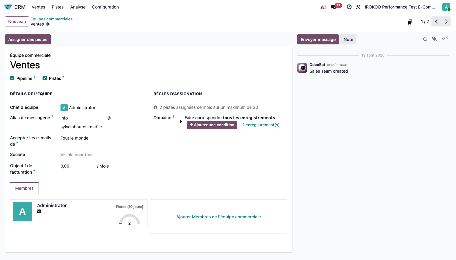Toggle the Pistes checkbox
This screenshot has width=456, height=260.
coord(45,78)
